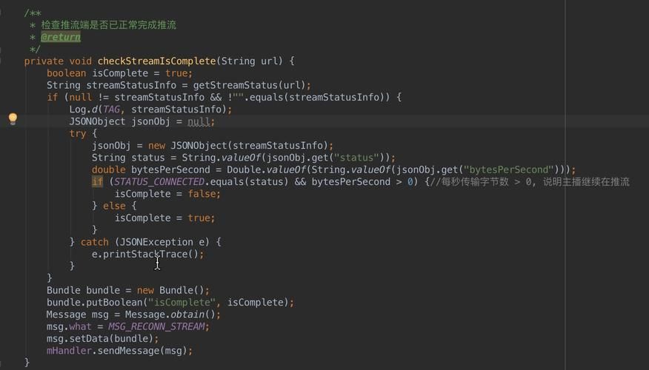Click the MSG_RECONN_STREAM constant
This screenshot has width=649, height=370.
tap(158, 326)
